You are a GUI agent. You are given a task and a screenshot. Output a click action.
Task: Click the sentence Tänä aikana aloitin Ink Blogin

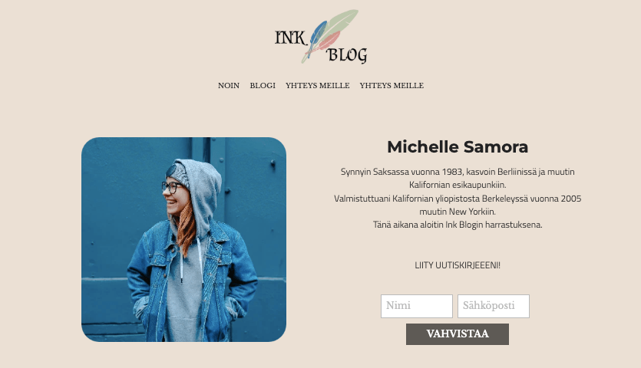coord(458,225)
